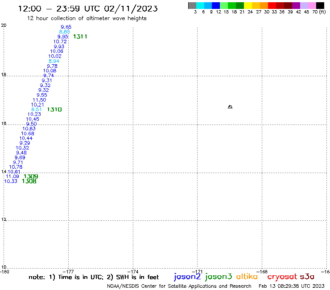The width and height of the screenshot is (330, 290).
Task: Click the 9.55 wave height value
Action: (x=42, y=95)
